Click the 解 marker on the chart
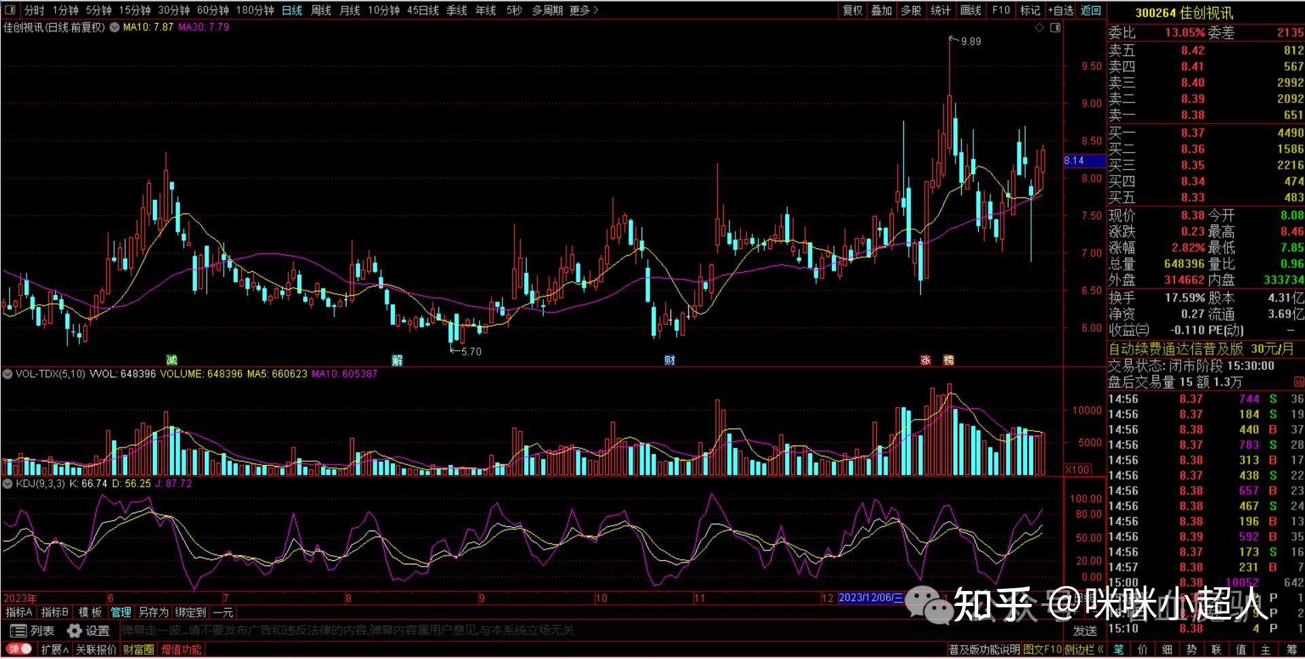1305x659 pixels. click(397, 360)
